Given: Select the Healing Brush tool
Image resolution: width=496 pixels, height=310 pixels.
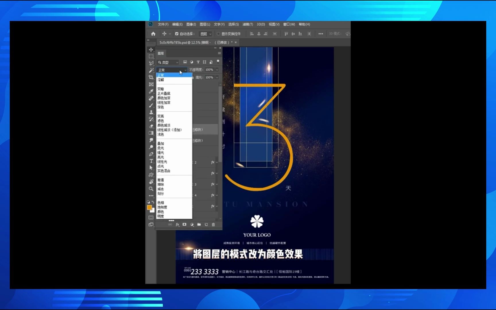Looking at the screenshot, I should point(151,98).
